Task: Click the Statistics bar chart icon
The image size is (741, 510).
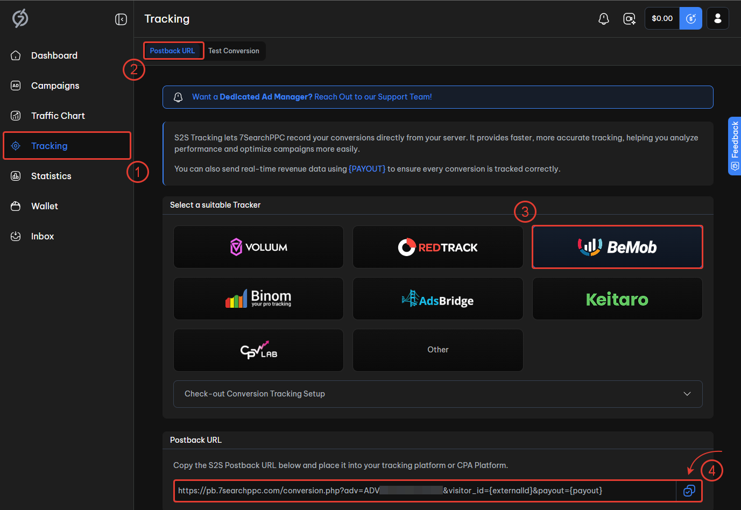Action: tap(16, 176)
